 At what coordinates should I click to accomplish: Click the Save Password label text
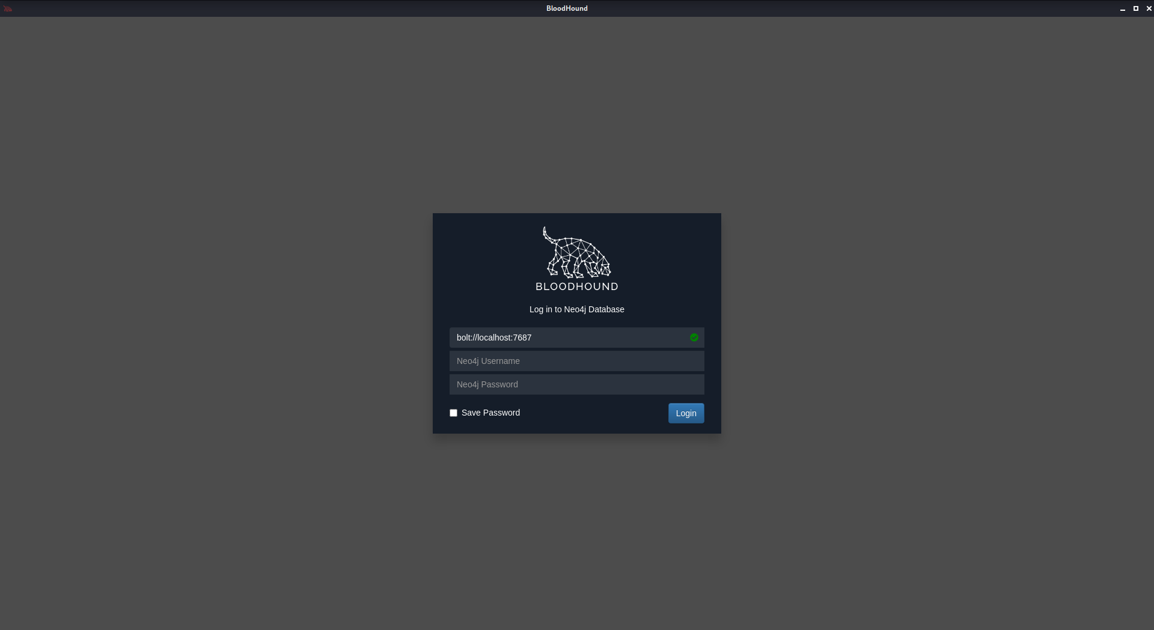[490, 413]
